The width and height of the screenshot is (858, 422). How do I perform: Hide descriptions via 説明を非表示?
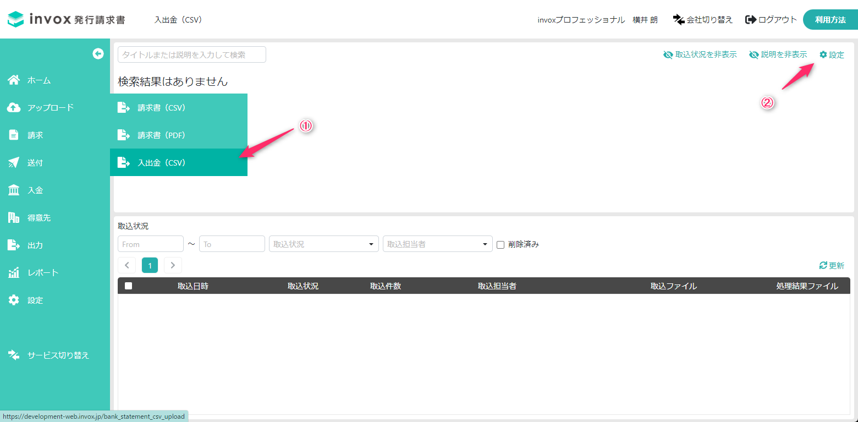click(778, 55)
